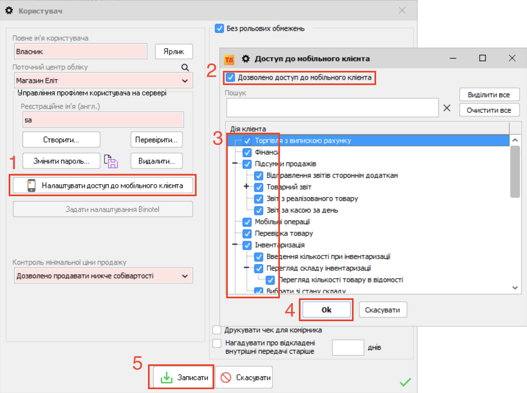527x393 pixels.
Task: Collapse the 'Підсумки продажів' tree node
Action: [235, 164]
